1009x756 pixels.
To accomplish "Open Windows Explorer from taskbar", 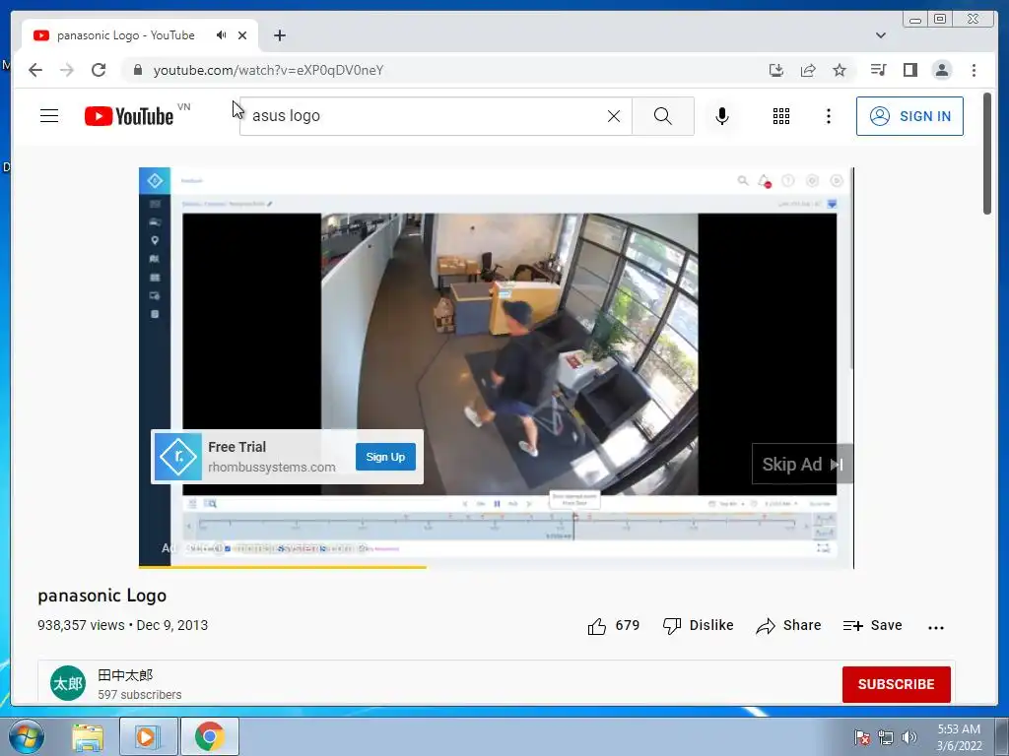I will click(88, 736).
